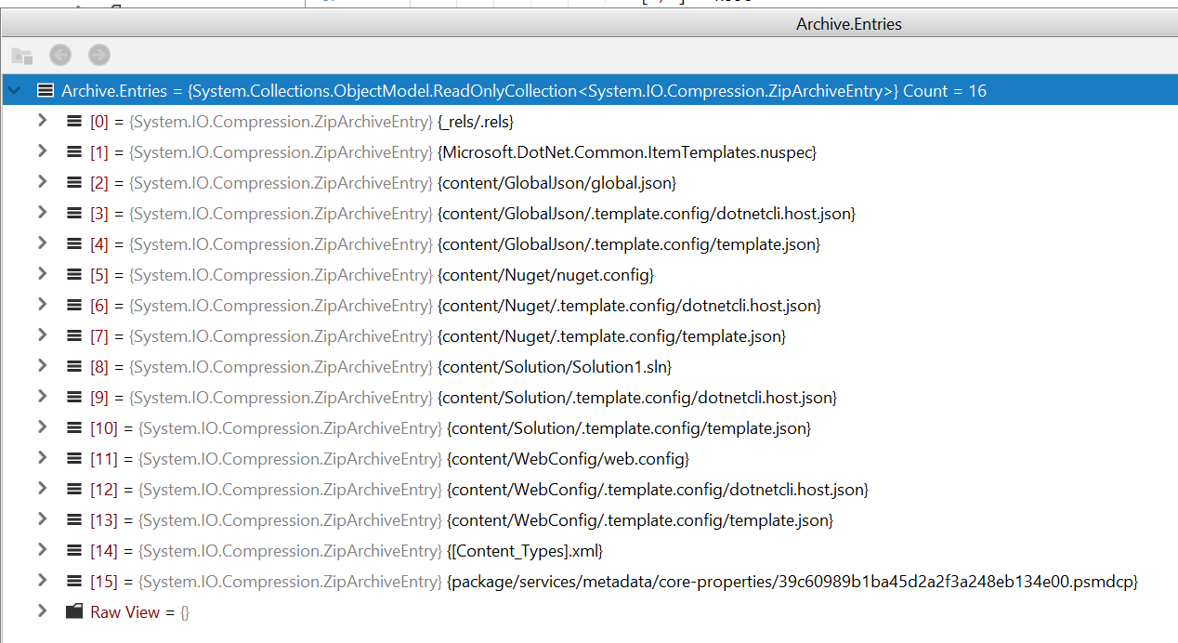1178x643 pixels.
Task: Select {content/WebConfig/.template.config/template.json} value
Action: pos(640,520)
